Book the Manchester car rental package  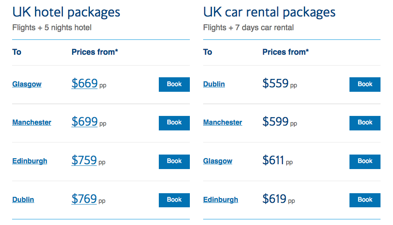[x=365, y=123]
